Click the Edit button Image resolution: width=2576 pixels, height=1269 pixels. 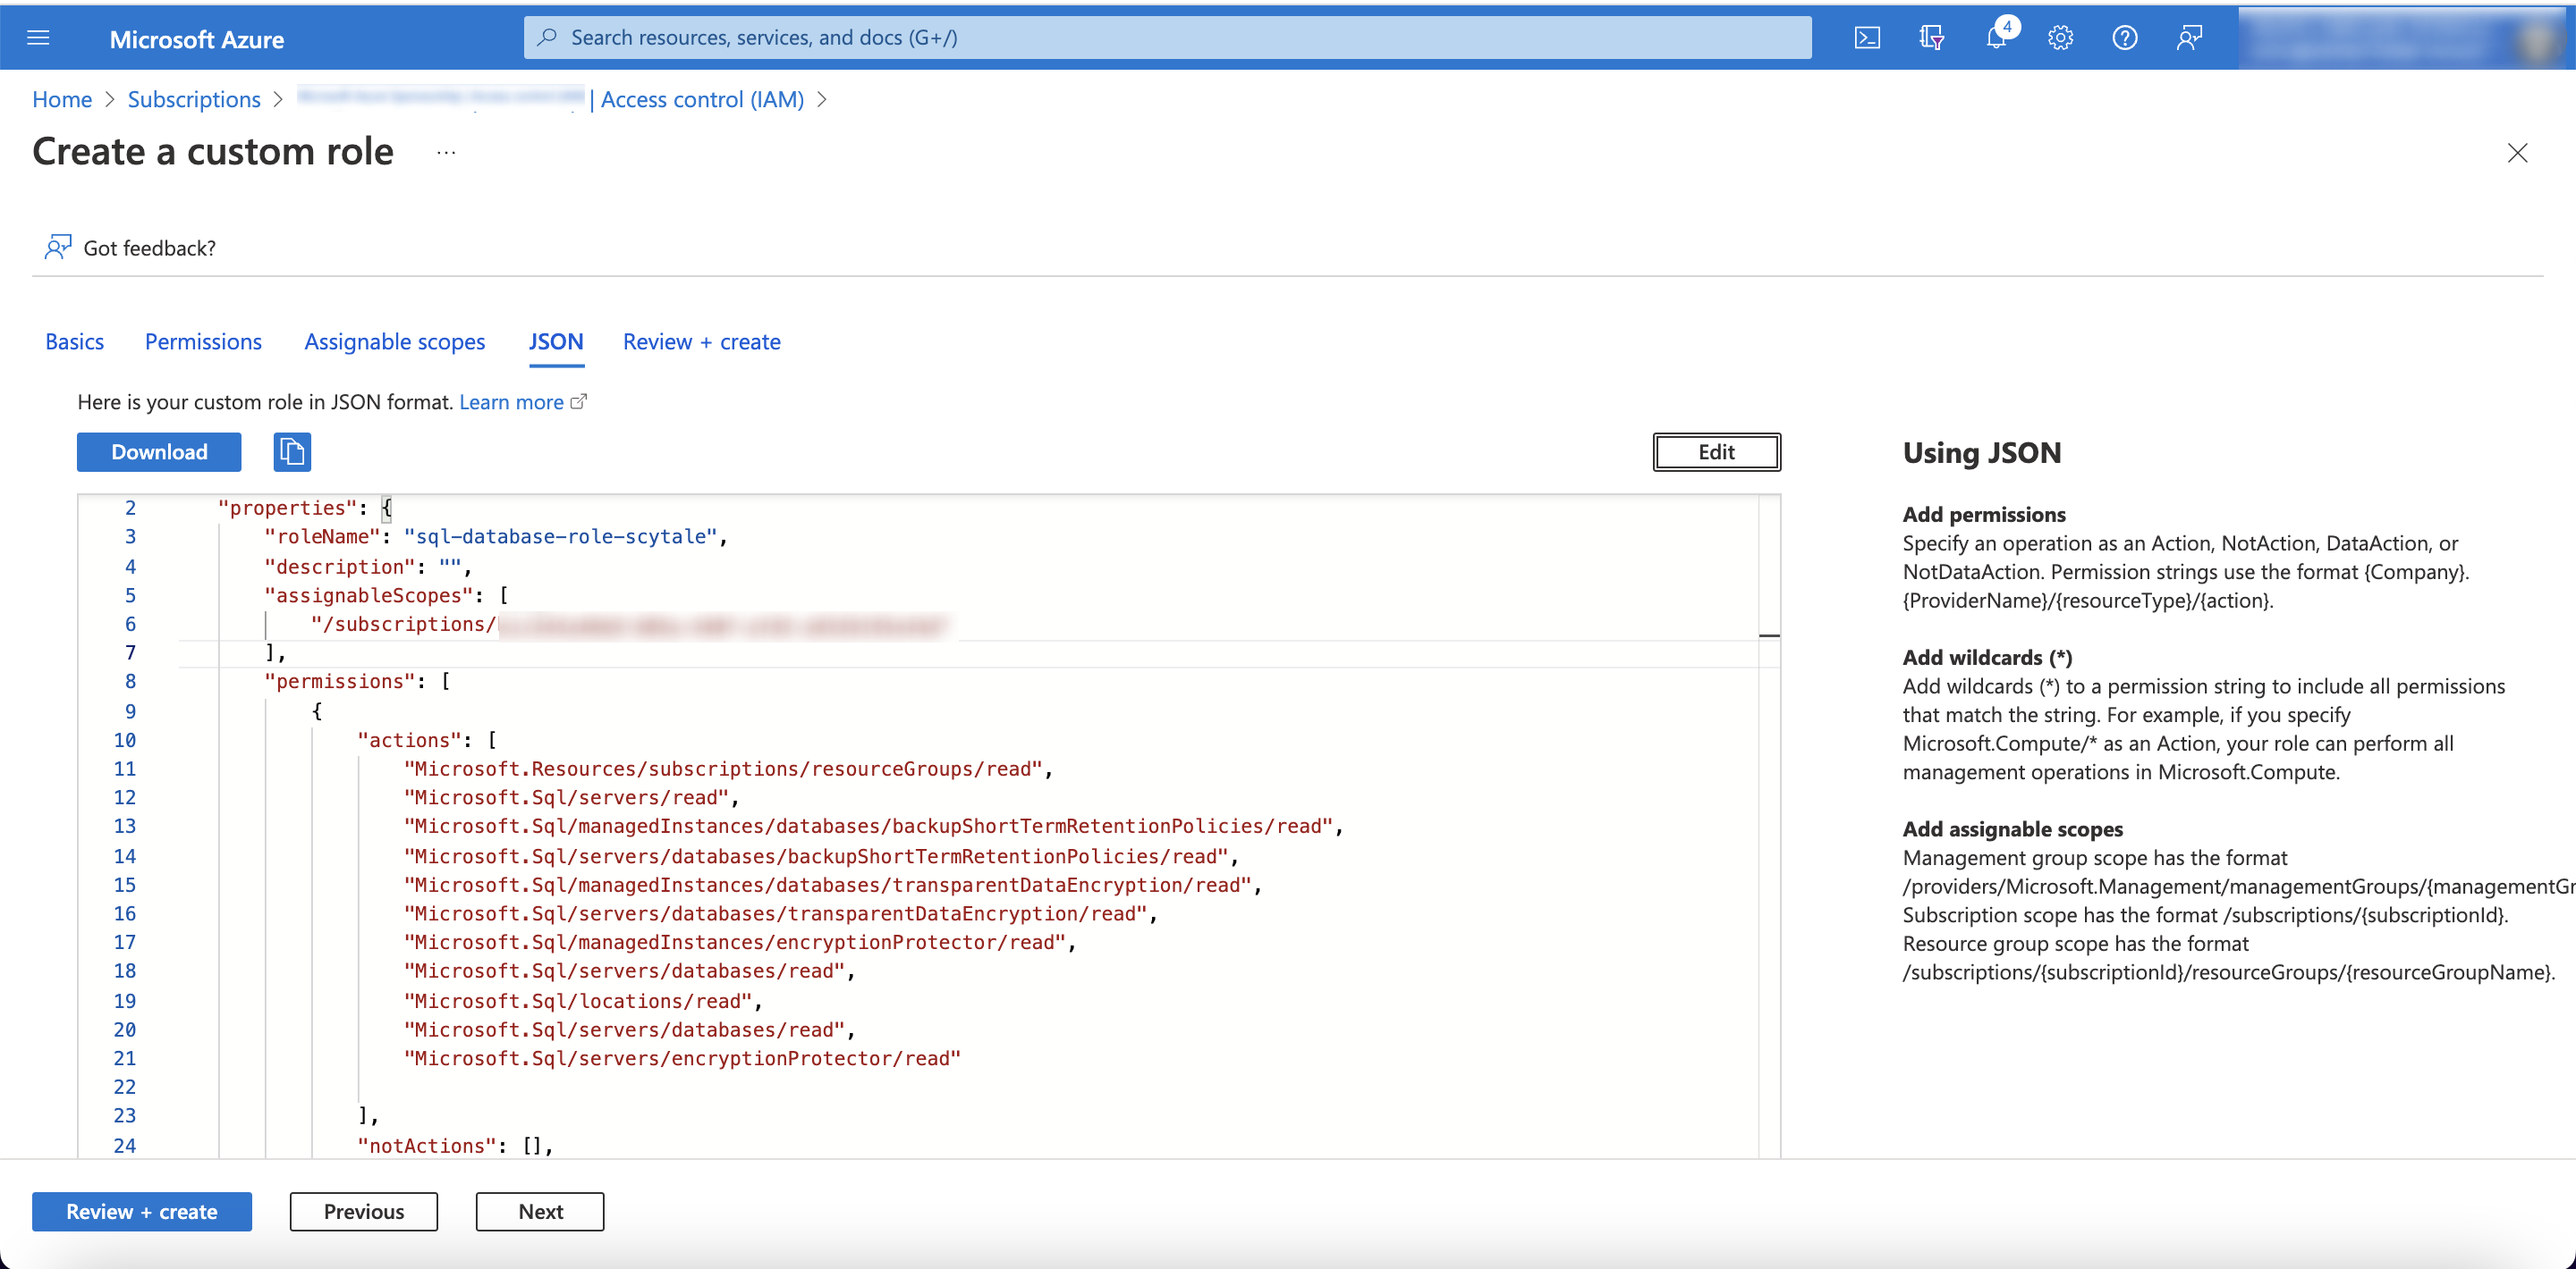[1716, 451]
